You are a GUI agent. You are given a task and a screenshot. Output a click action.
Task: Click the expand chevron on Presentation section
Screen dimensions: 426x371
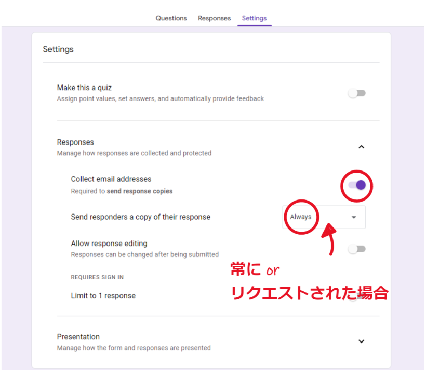(x=361, y=341)
